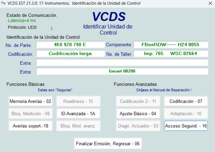This screenshot has height=152, width=215.
Task: Click the Diríjase al Manual de Reparación note
Action: 164,90
